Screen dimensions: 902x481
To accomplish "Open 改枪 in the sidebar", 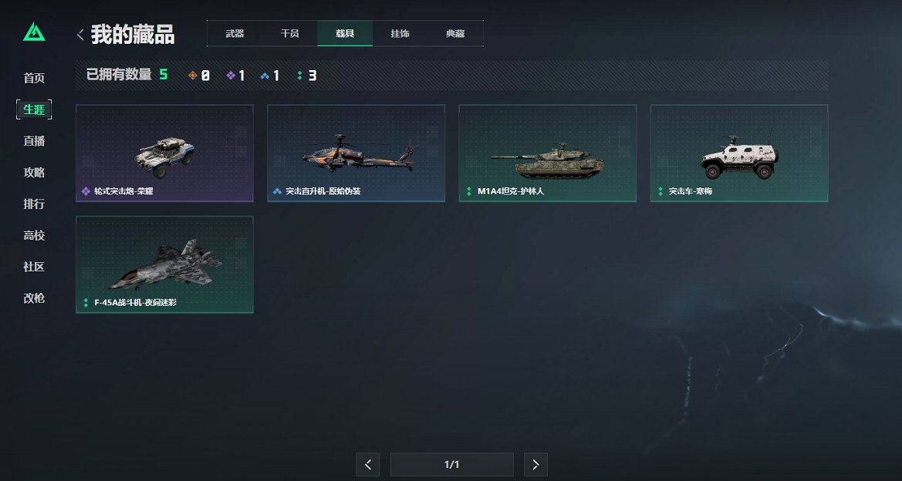I will tap(34, 298).
